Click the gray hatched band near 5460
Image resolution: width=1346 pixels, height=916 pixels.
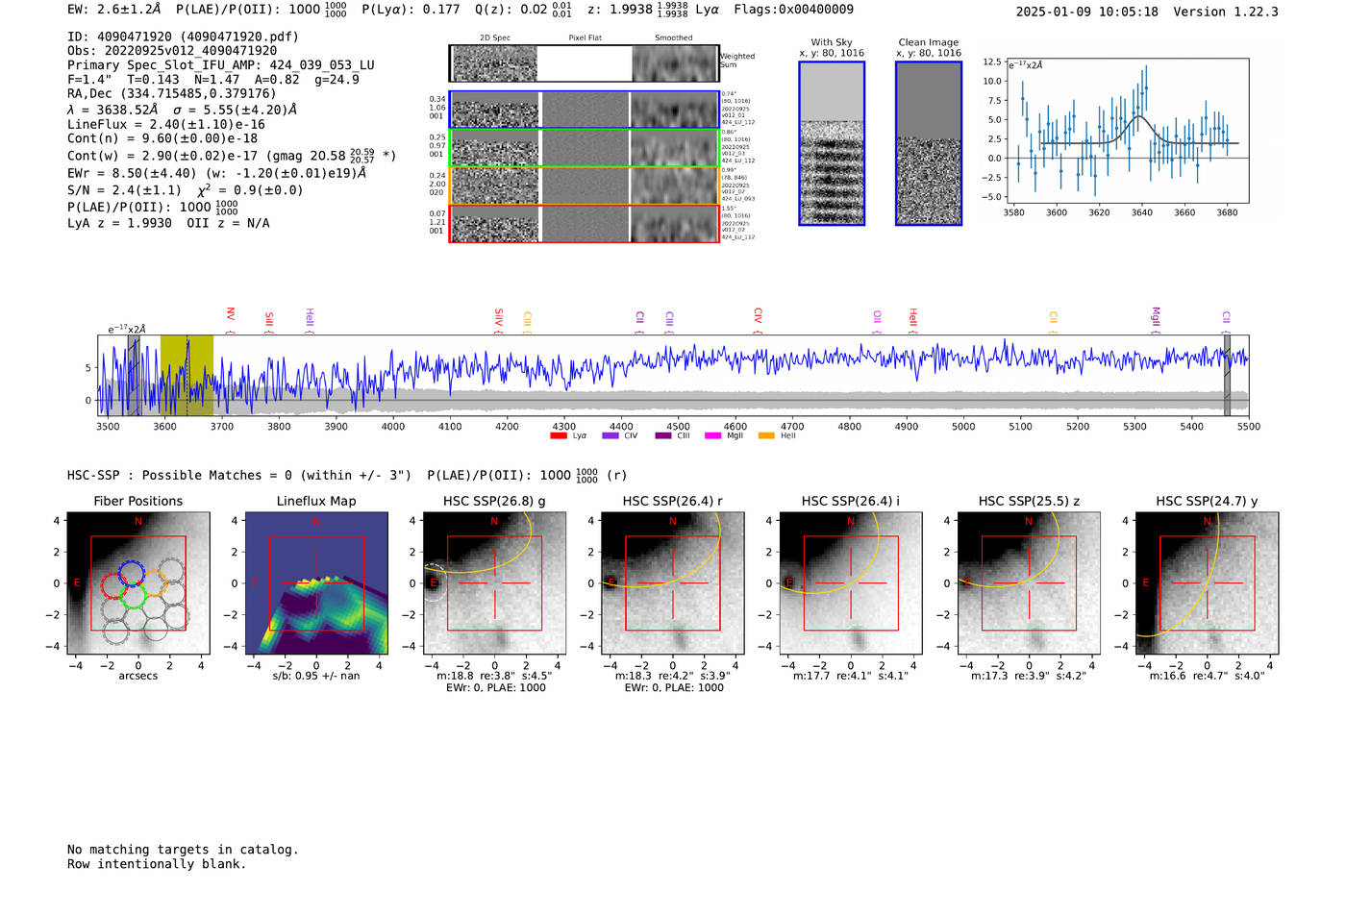(1227, 375)
